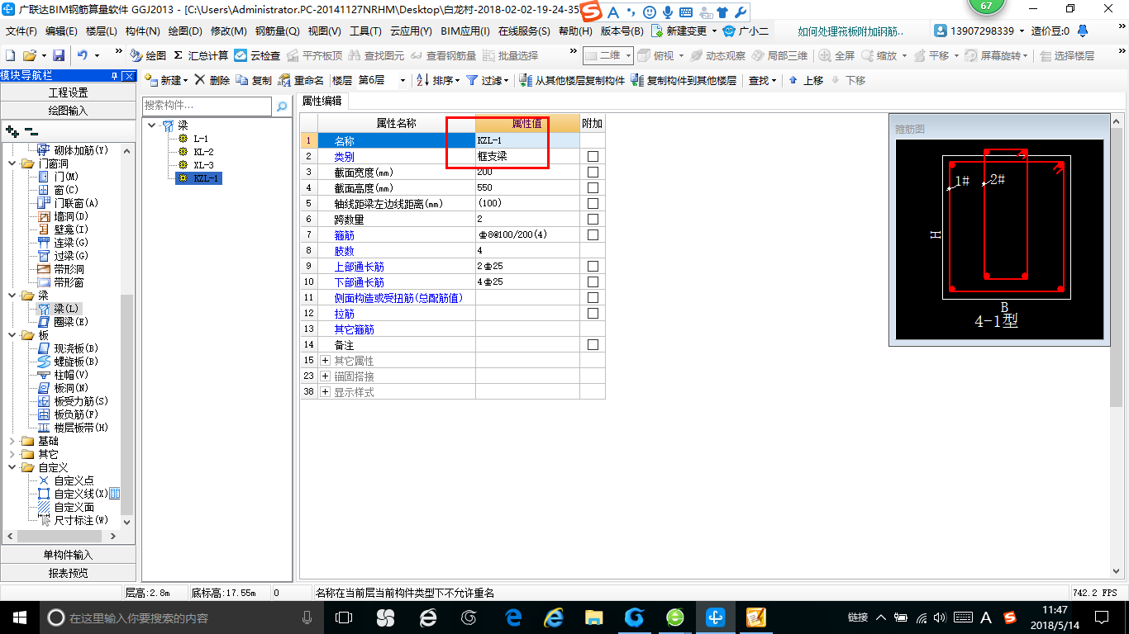Open the 楼层(L) menu
The height and width of the screenshot is (634, 1129).
click(102, 31)
